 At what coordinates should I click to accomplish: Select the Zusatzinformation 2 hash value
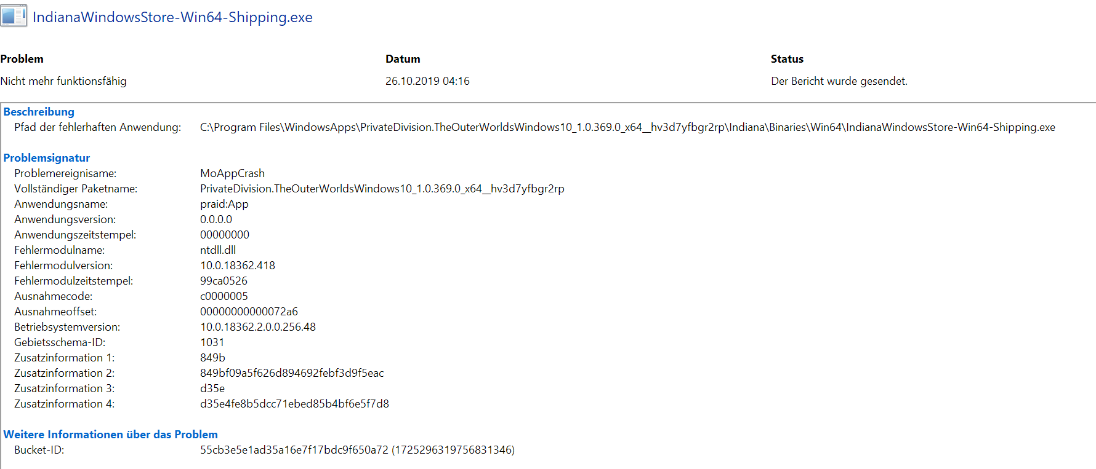(x=292, y=373)
